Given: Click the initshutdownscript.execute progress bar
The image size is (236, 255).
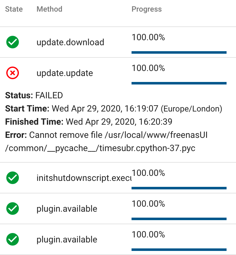Looking at the screenshot, I should tap(179, 188).
